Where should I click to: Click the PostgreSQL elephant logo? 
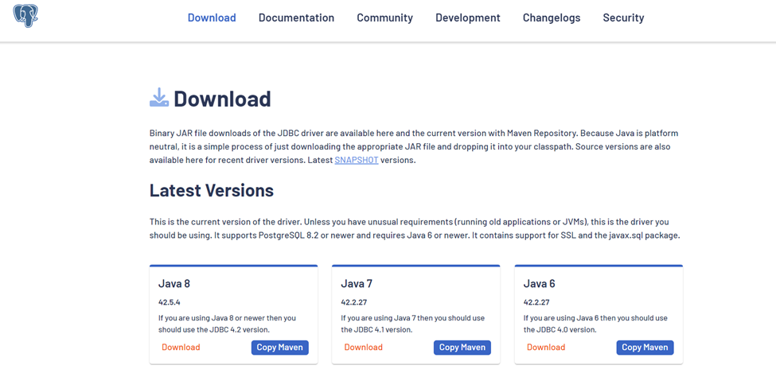point(25,15)
